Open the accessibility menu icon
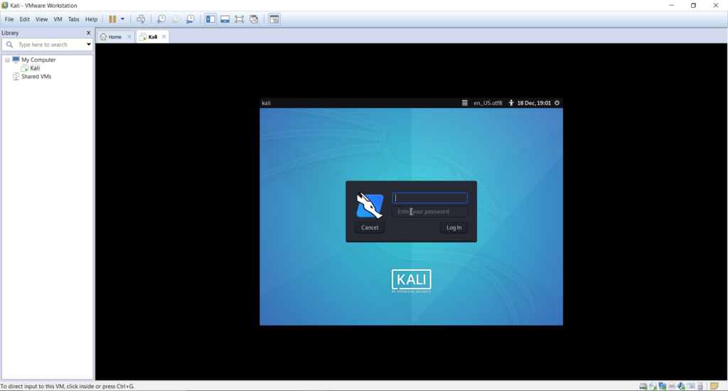This screenshot has width=728, height=391. [510, 103]
